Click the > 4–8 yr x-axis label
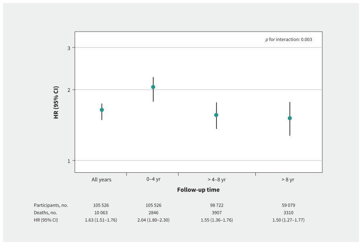 pos(216,180)
